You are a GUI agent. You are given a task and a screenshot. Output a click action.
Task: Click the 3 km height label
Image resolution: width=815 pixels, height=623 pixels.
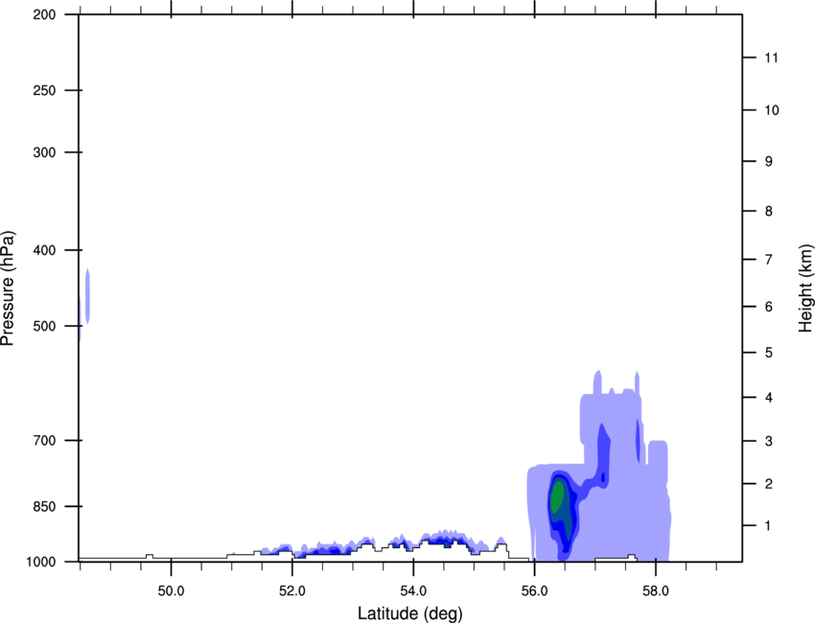tap(769, 441)
